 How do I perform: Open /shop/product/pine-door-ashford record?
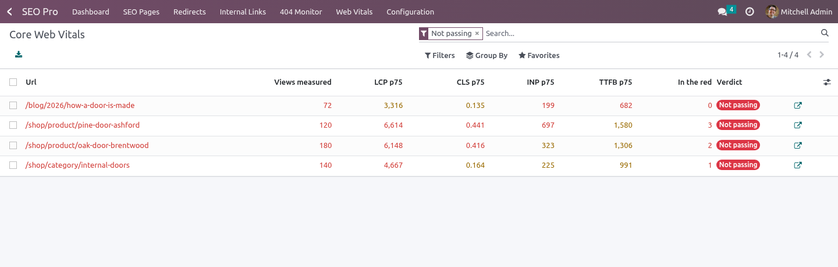click(x=83, y=125)
